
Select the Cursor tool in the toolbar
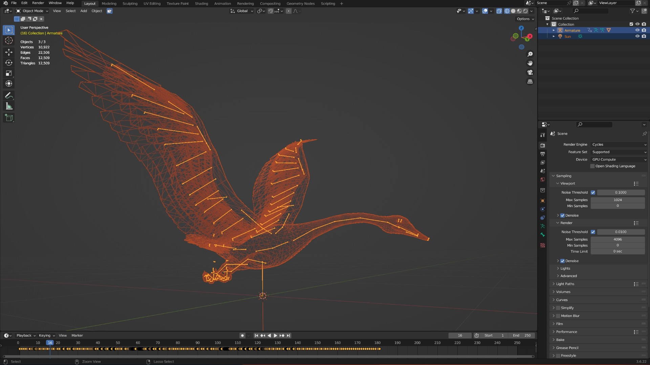click(x=9, y=41)
